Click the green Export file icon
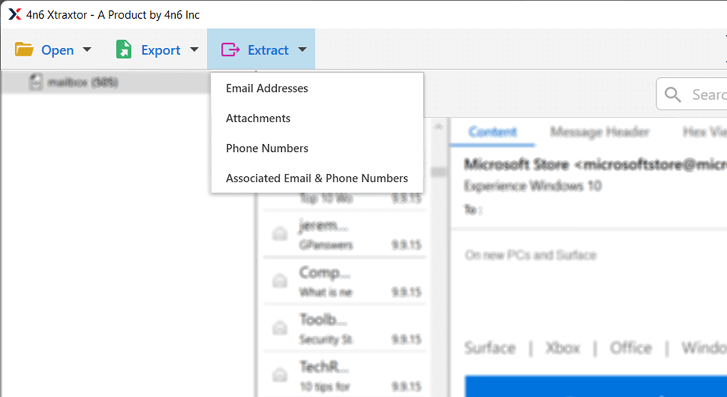727x397 pixels. point(124,50)
